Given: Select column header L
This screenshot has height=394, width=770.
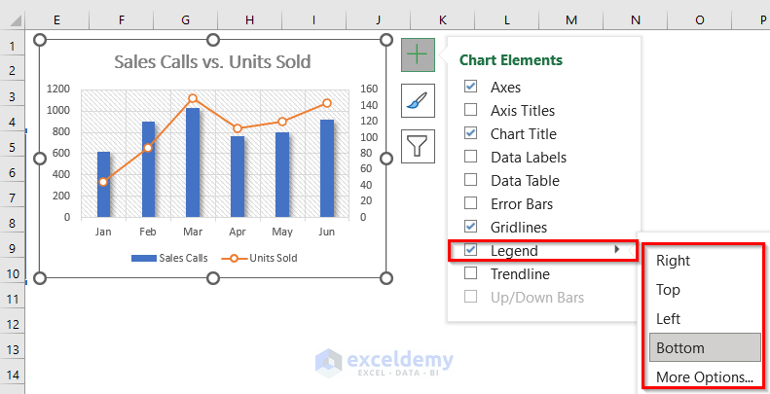Looking at the screenshot, I should (x=507, y=19).
